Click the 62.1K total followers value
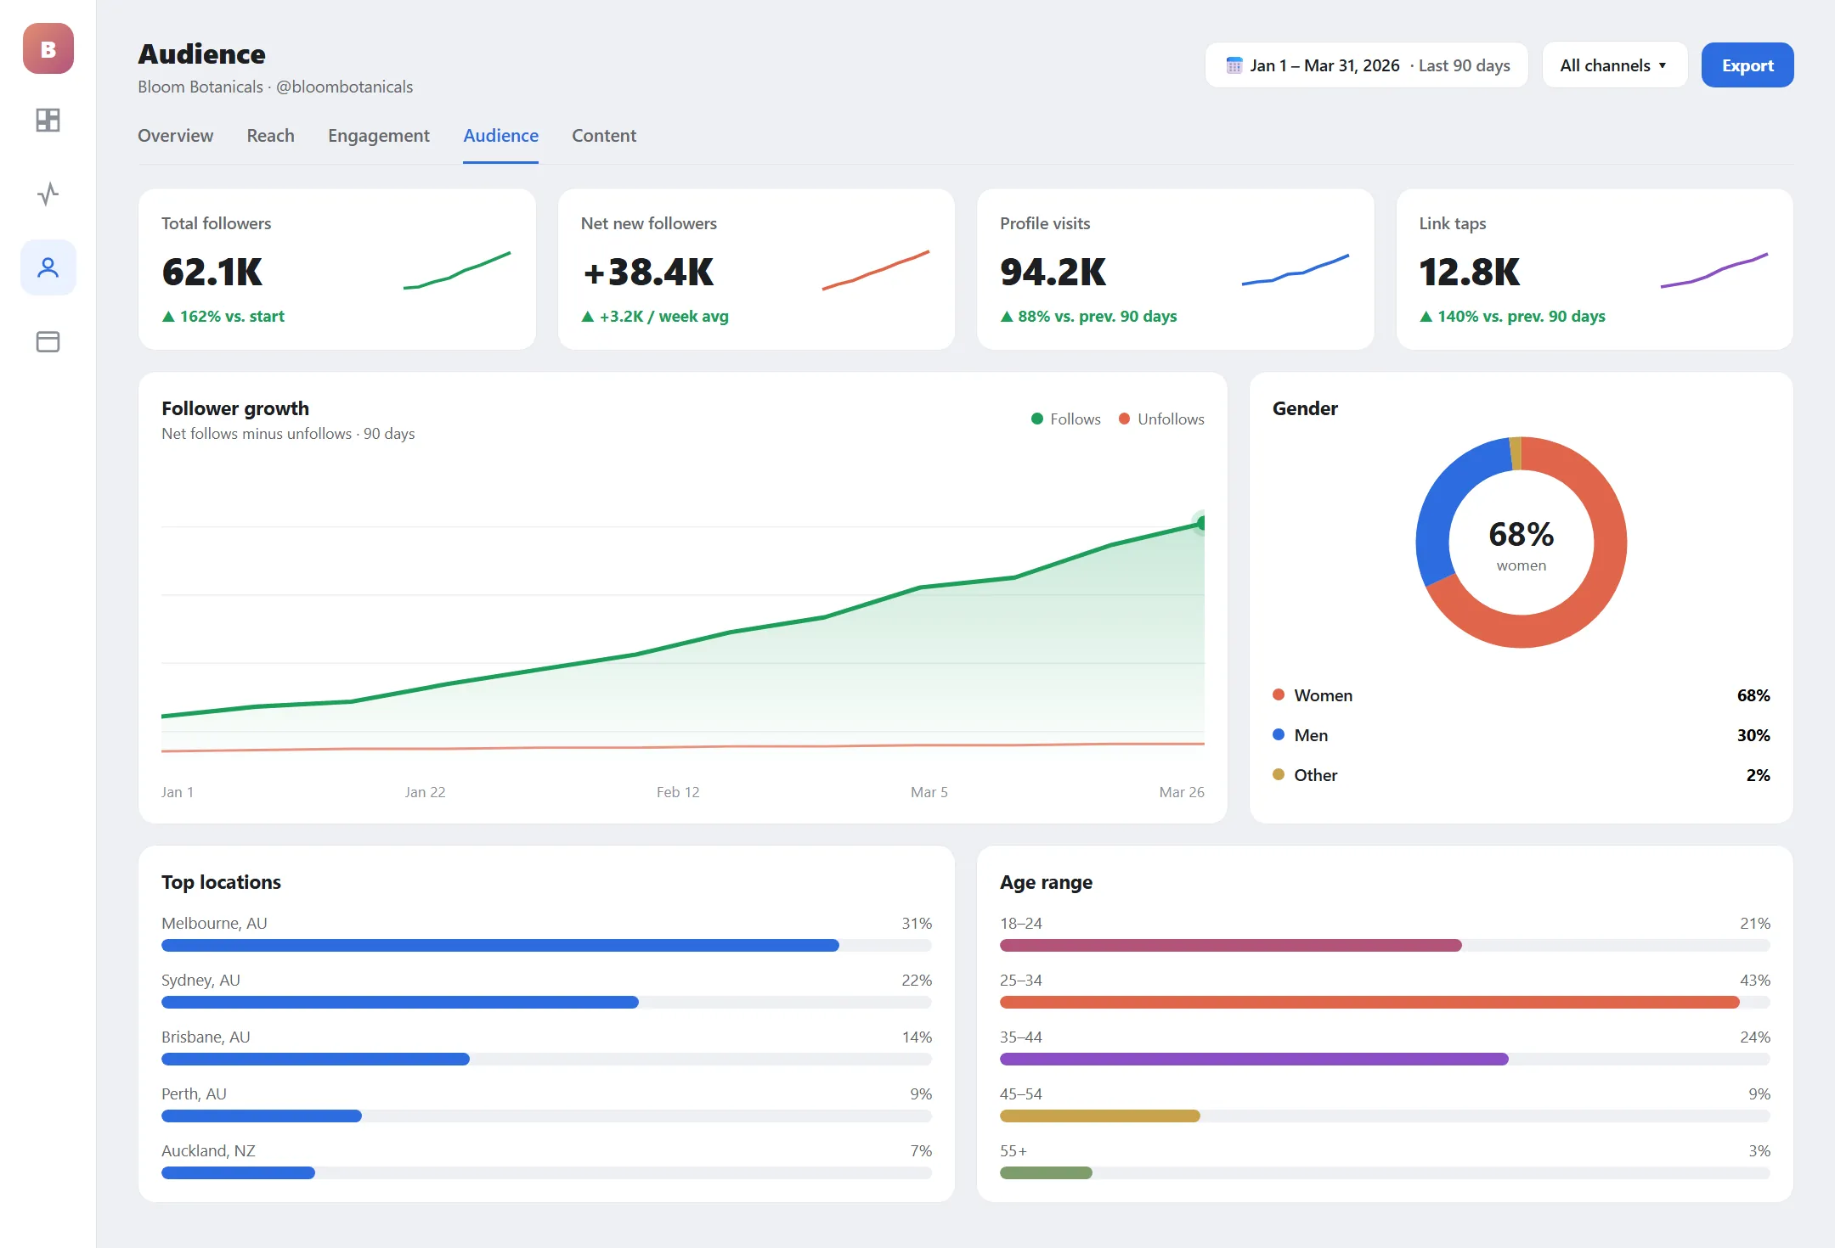Screen dimensions: 1835x1248 212,272
